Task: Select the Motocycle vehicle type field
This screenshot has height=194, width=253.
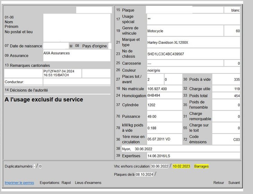Action: coord(185,31)
